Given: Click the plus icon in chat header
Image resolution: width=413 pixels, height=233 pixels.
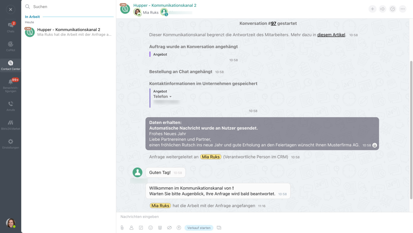Looking at the screenshot, I should point(372,9).
